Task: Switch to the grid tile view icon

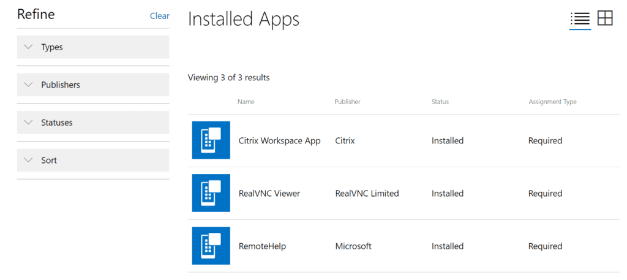Action: pos(605,18)
